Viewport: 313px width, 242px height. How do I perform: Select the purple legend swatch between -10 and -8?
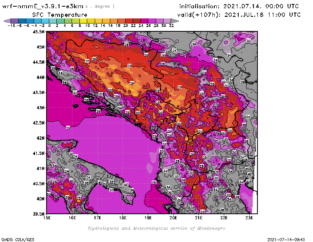[x=15, y=21]
